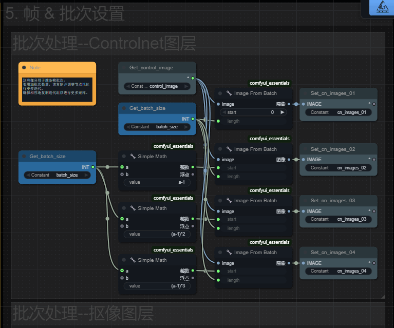The image size is (394, 328).
Task: Select the 批次处理--抠像图层 group header
Action: (x=83, y=313)
